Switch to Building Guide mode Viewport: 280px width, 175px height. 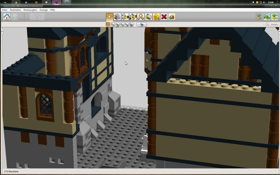274,17
